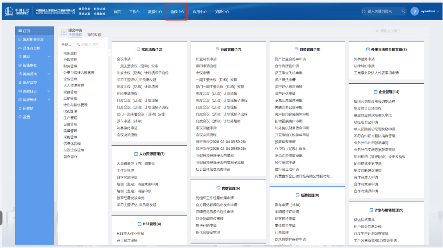Screen dimensions: 443x248
Task: Click the bookmark icon beside 常用流程(12)
Action: tap(138, 49)
